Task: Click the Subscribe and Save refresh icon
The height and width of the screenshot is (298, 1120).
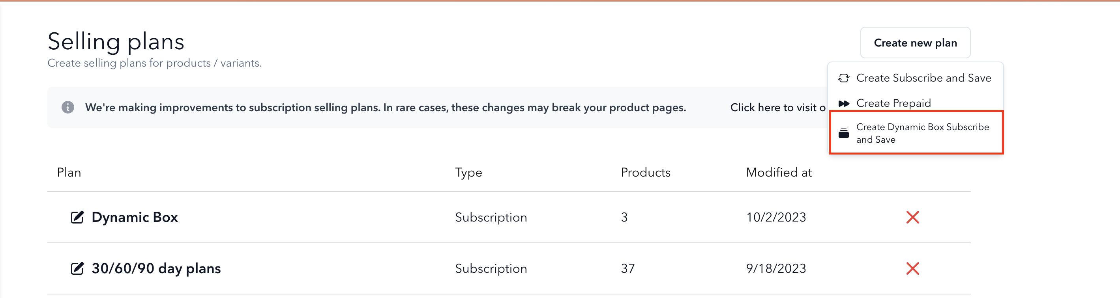Action: pyautogui.click(x=843, y=78)
